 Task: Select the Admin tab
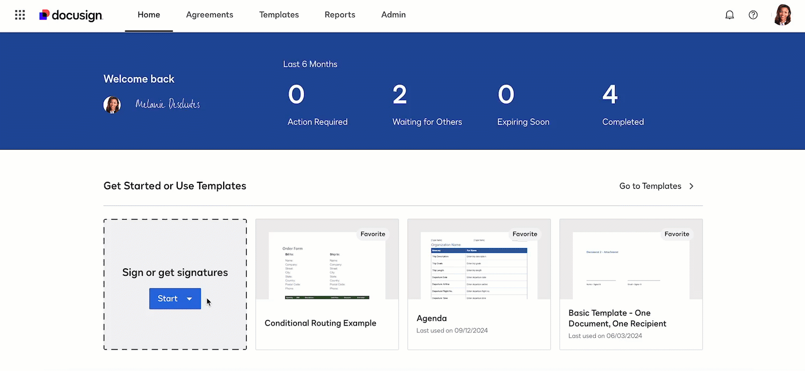pos(393,15)
